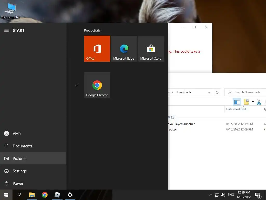The width and height of the screenshot is (266, 200).
Task: Expand tile group chevron beside Chrome tile
Action: point(76,85)
